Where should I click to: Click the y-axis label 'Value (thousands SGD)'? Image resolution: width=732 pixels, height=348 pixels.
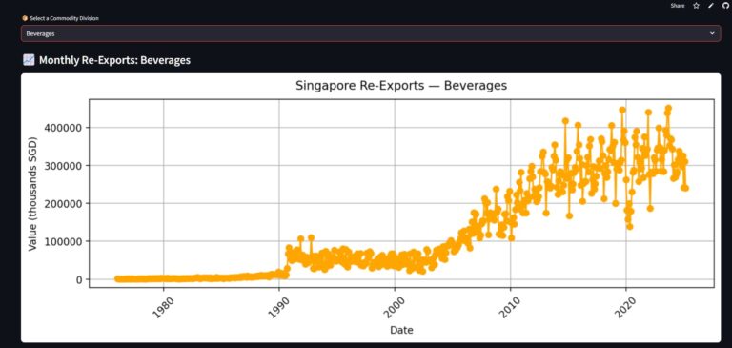[32, 194]
